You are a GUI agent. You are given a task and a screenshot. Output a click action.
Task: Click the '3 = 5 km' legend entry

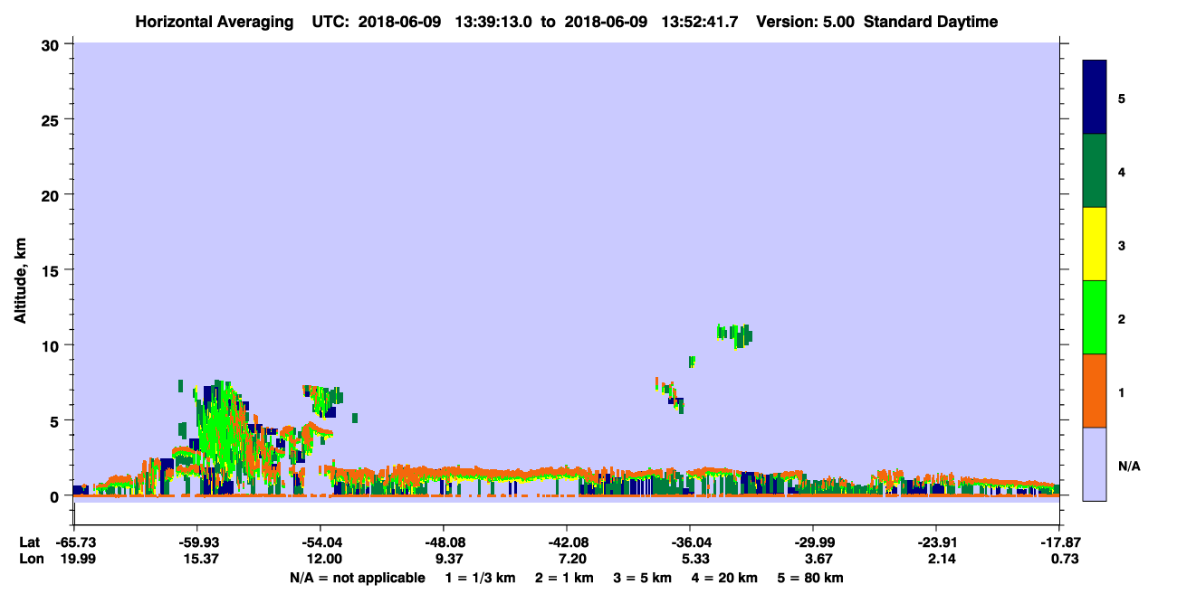pyautogui.click(x=643, y=578)
